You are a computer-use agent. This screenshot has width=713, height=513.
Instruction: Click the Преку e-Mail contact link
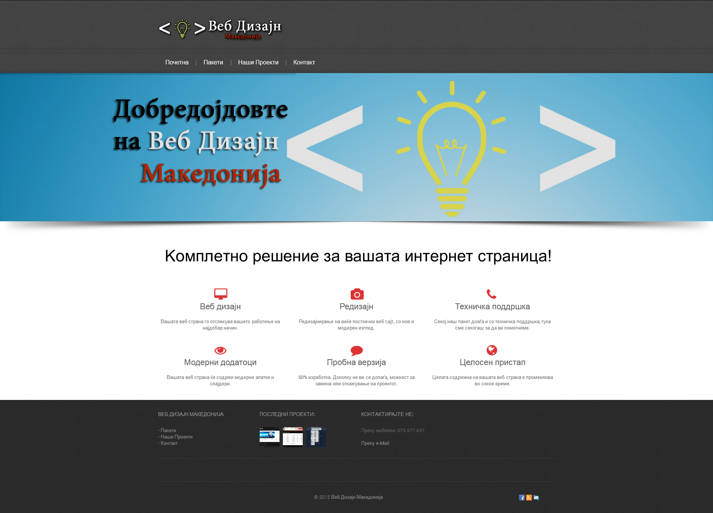coord(375,443)
